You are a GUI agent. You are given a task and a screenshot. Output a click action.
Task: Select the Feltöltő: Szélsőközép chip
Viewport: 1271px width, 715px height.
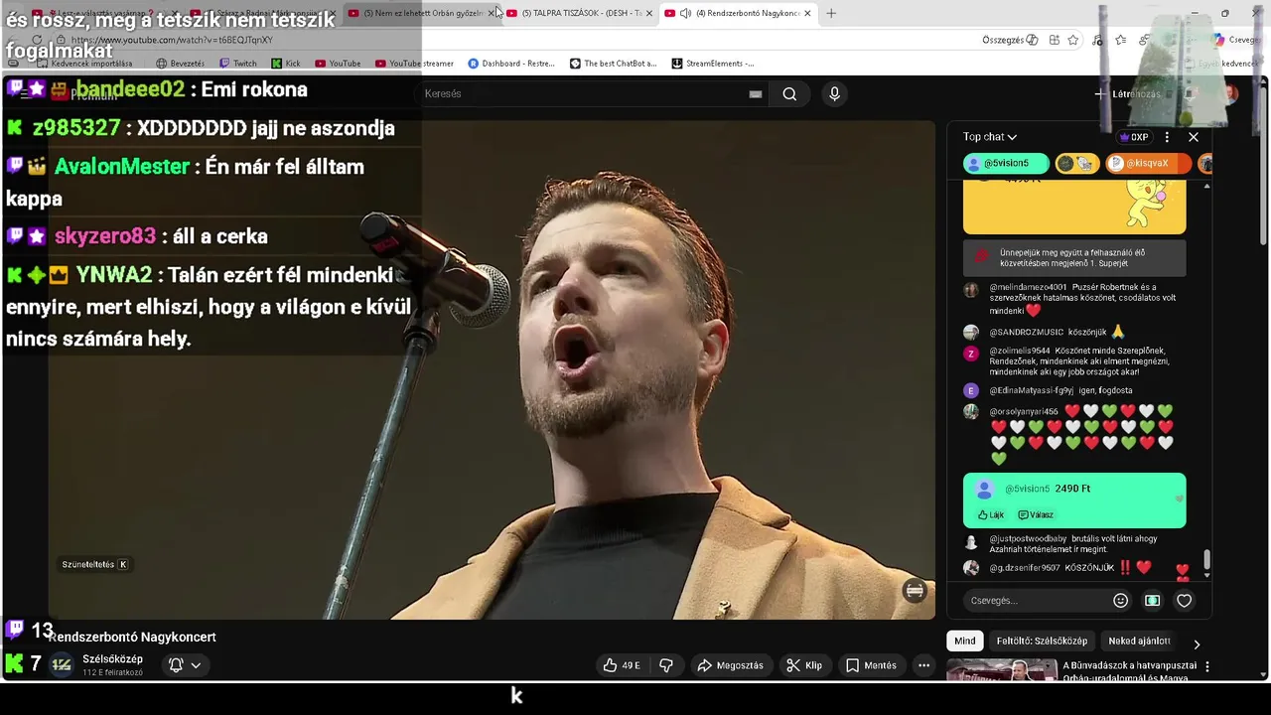point(1042,642)
